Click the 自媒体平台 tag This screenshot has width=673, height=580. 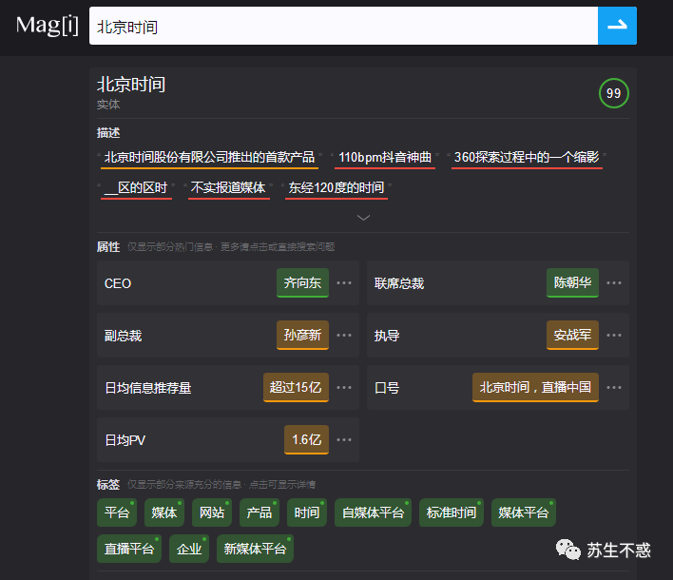tap(373, 512)
